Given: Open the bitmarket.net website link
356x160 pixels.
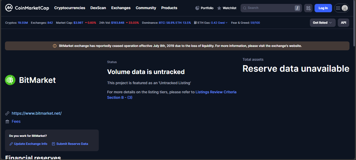Looking at the screenshot, I should 36,113.
